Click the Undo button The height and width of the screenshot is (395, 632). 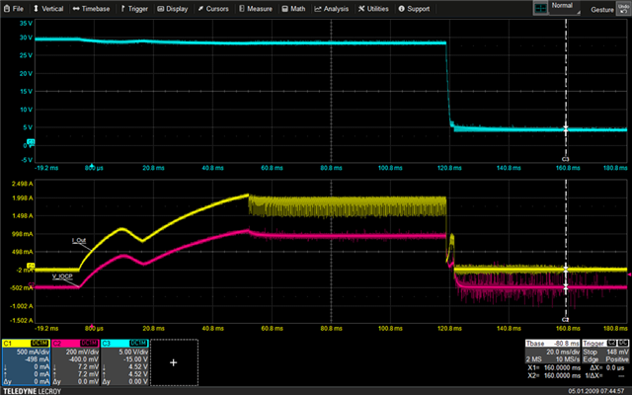pos(623,9)
